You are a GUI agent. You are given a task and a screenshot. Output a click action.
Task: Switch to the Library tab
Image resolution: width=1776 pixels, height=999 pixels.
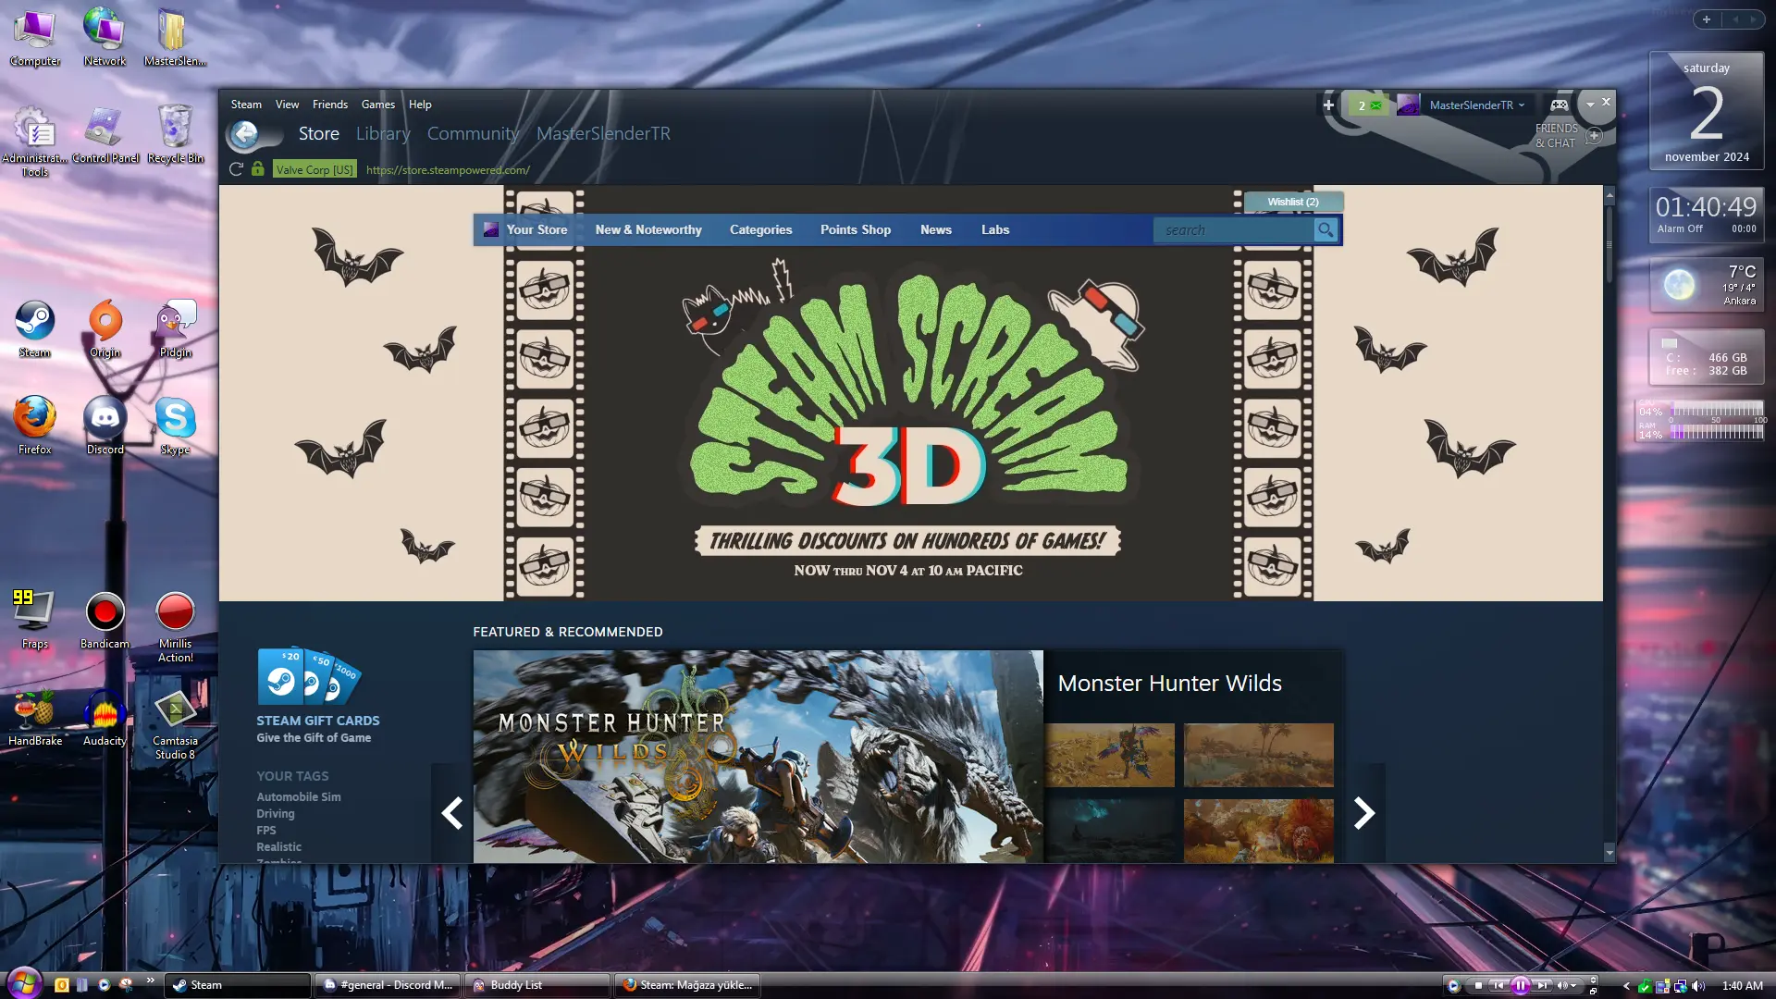[x=383, y=134]
